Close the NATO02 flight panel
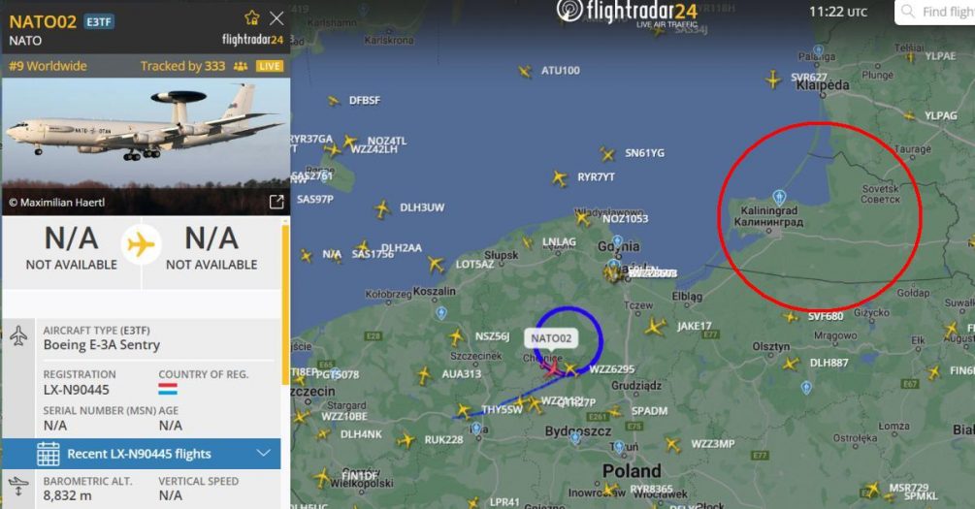This screenshot has height=509, width=975. point(276,18)
